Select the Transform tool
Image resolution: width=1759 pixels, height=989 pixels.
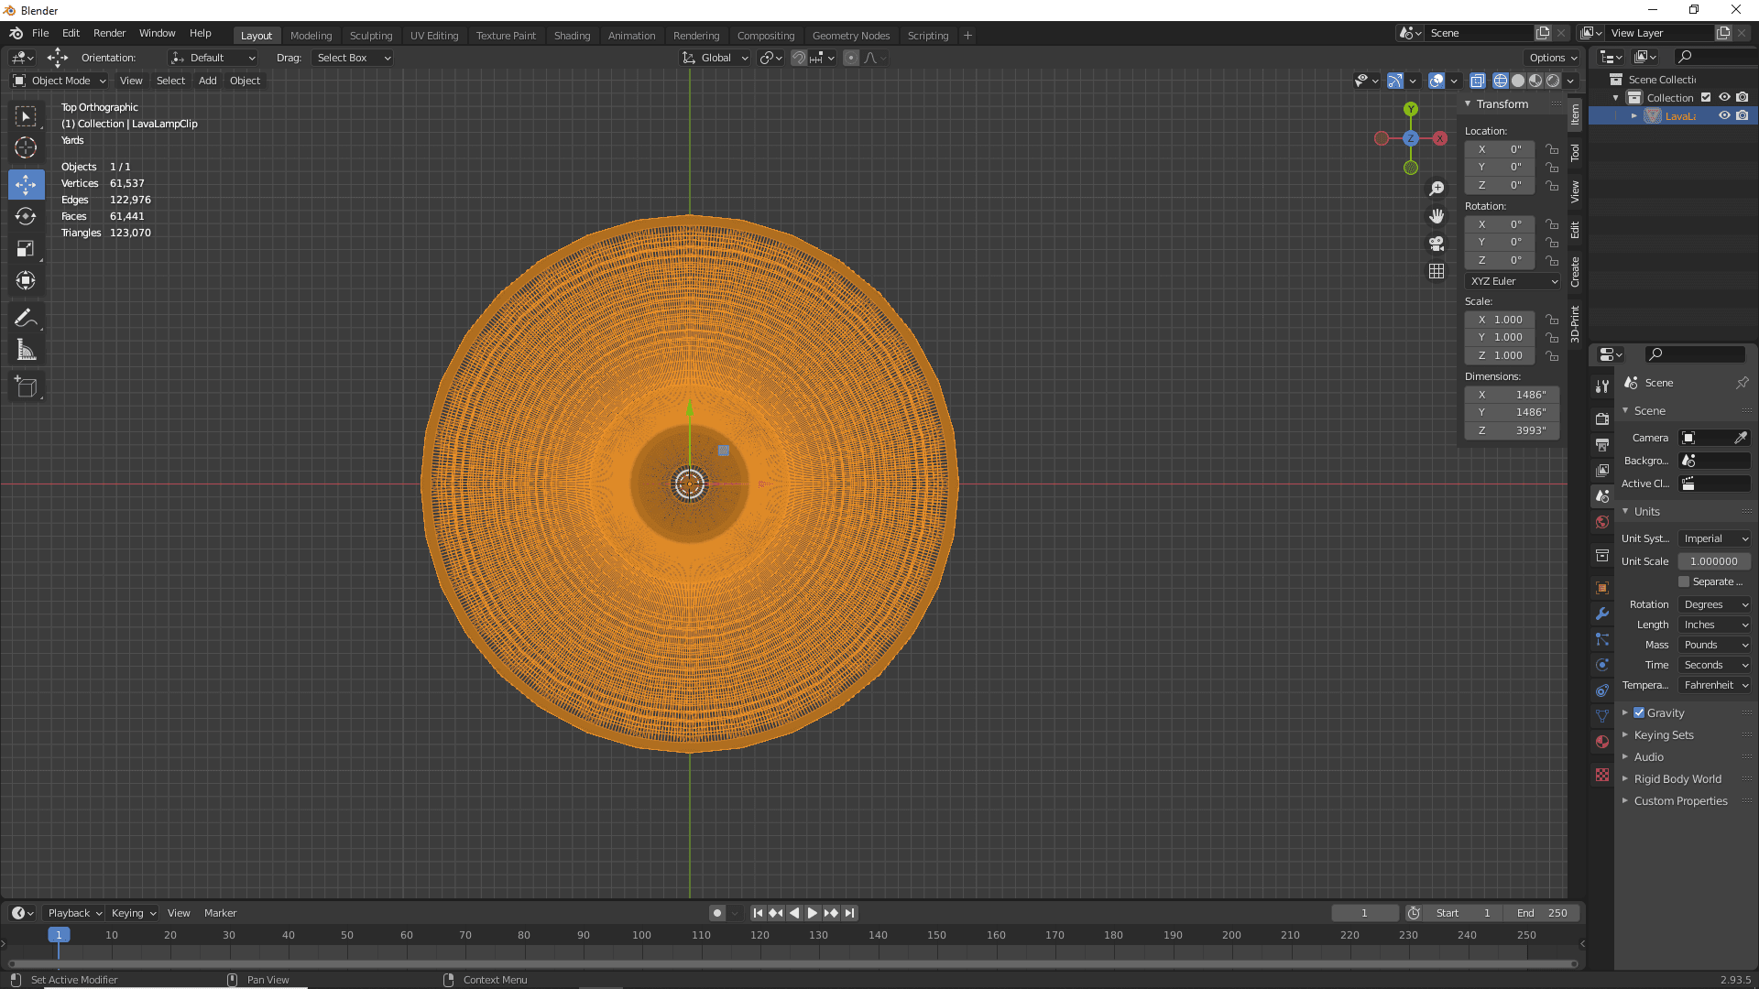[x=26, y=280]
